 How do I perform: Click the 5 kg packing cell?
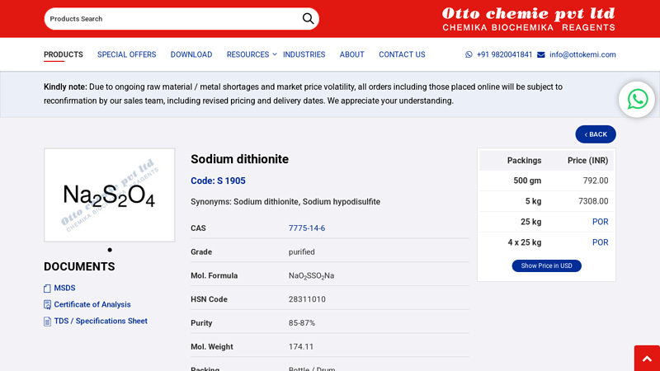pos(533,201)
